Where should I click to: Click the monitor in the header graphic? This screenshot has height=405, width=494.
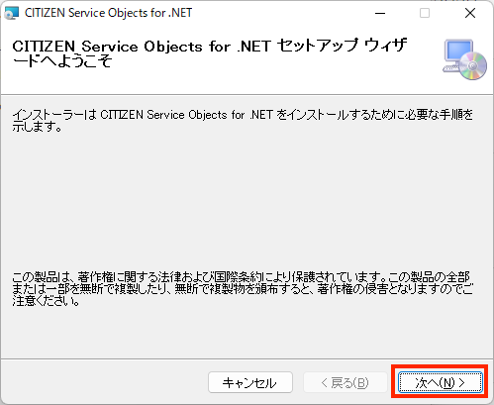pos(457,51)
